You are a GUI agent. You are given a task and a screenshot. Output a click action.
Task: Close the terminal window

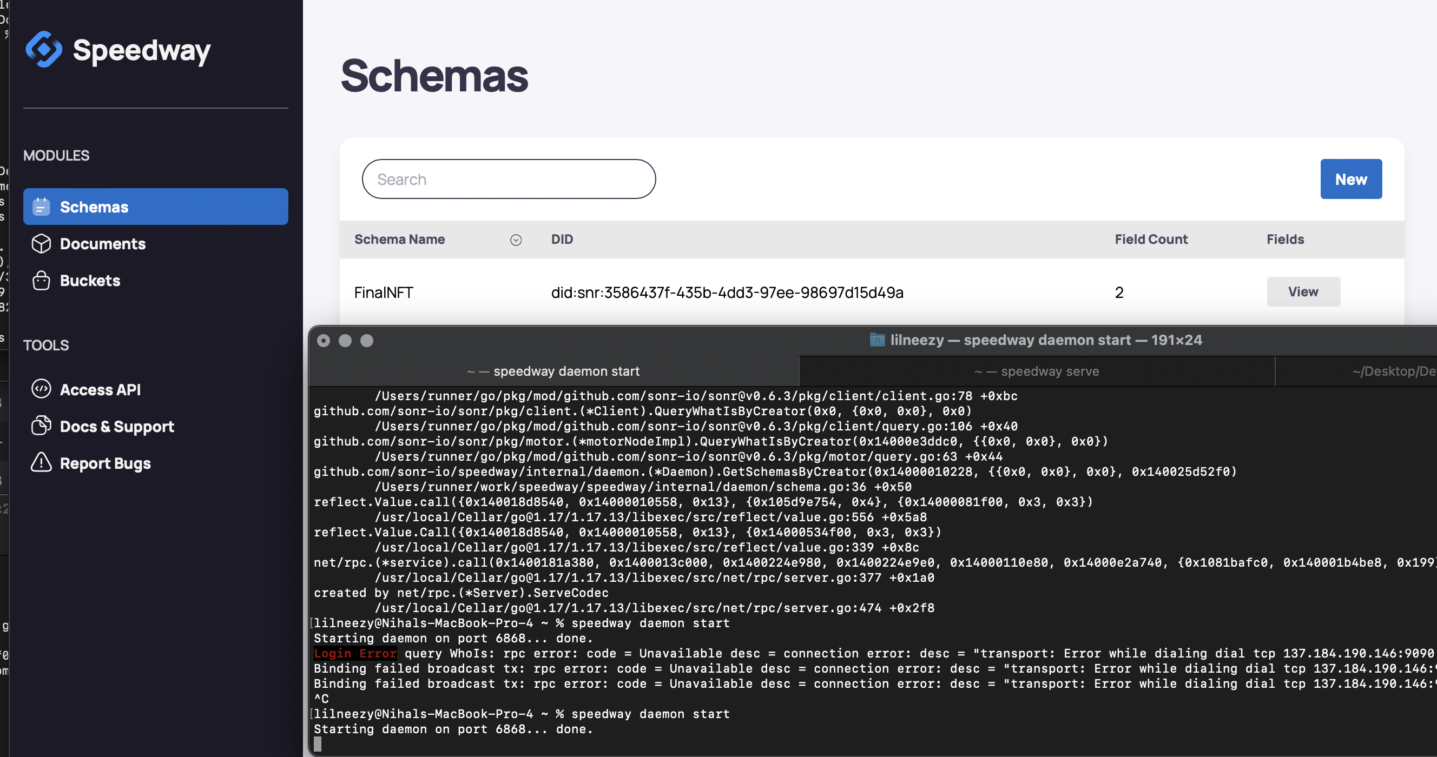tap(324, 341)
